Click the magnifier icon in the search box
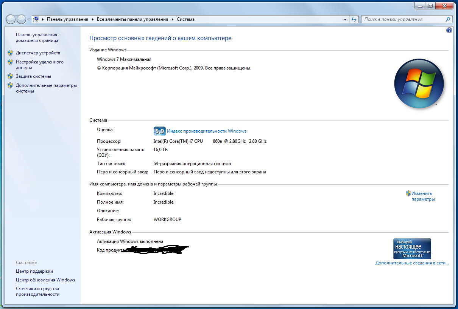 [448, 19]
